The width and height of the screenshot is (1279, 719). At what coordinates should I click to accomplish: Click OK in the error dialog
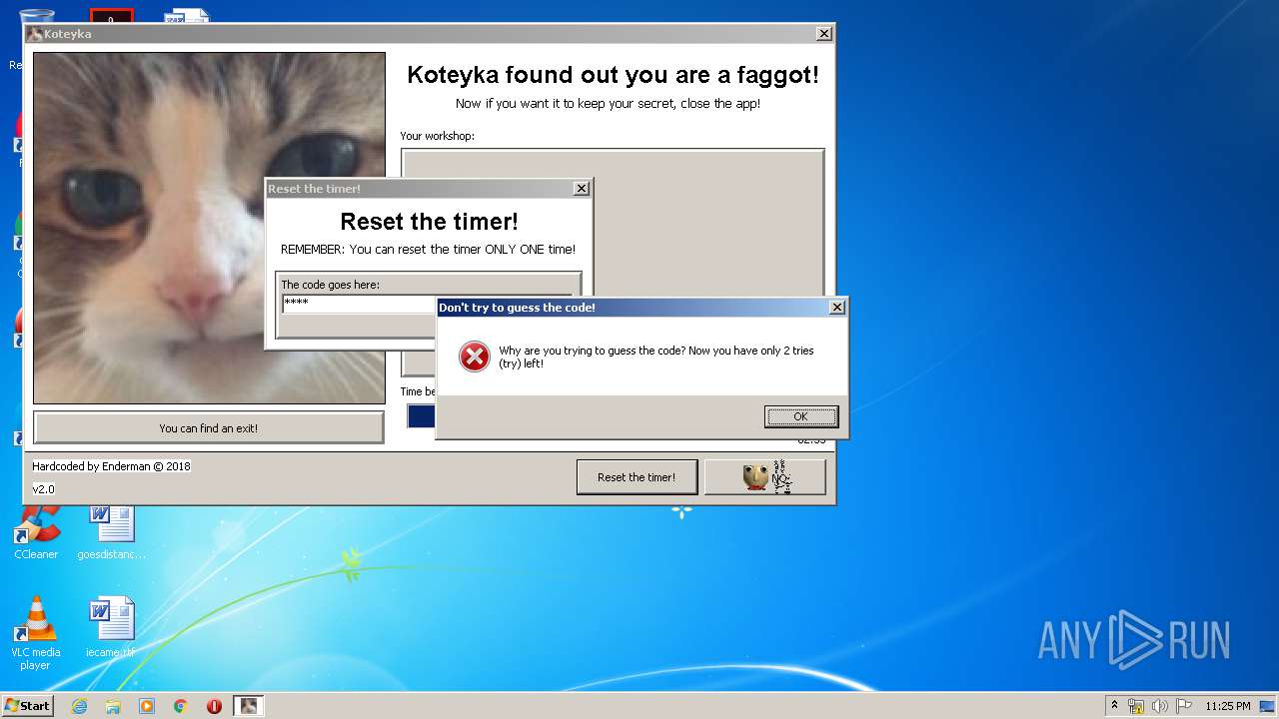coord(801,416)
